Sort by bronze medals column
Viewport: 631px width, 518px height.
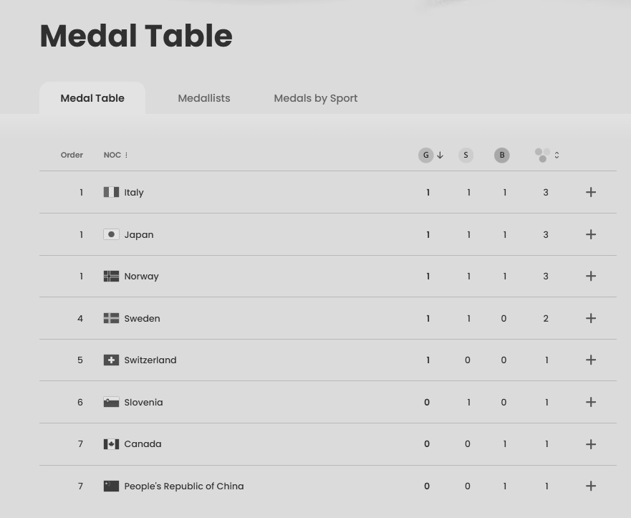point(502,155)
